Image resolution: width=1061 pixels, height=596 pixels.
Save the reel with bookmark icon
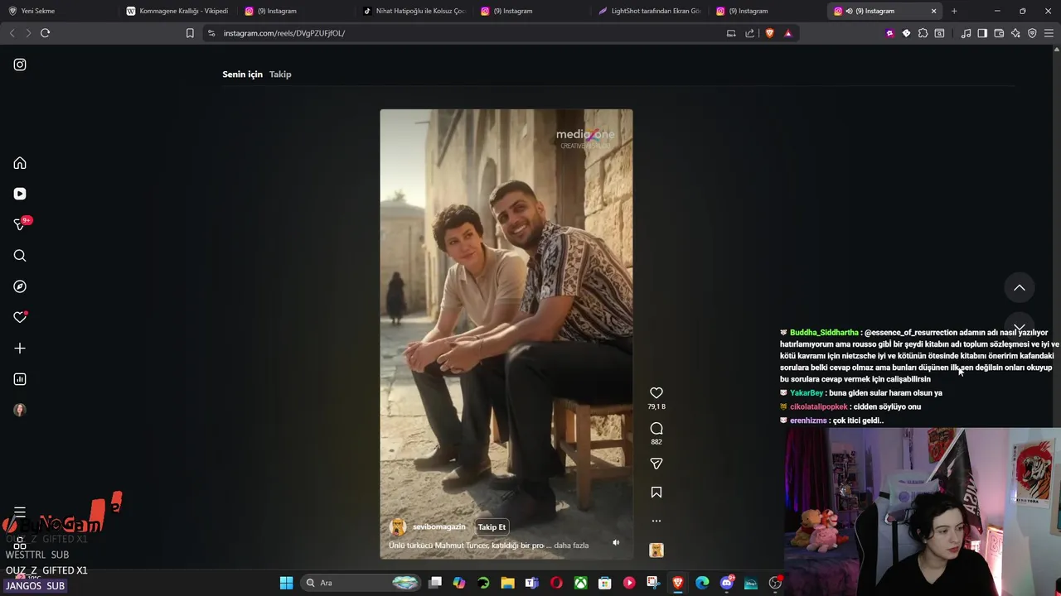coord(656,493)
